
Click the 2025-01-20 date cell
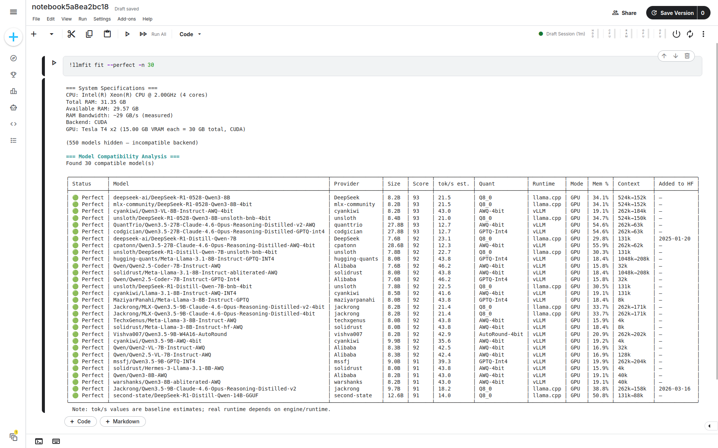pos(675,239)
